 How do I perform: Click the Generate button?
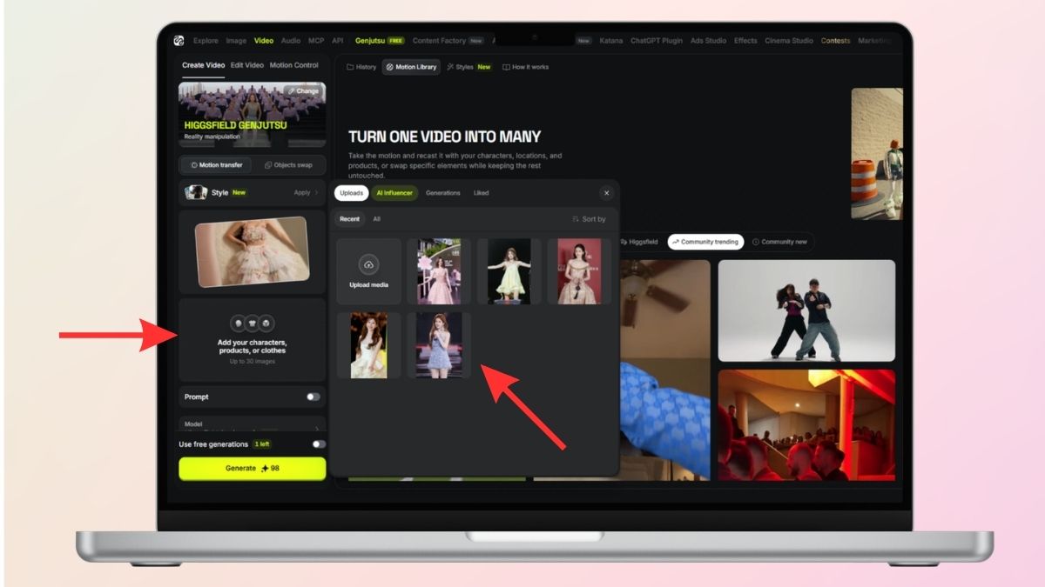252,468
